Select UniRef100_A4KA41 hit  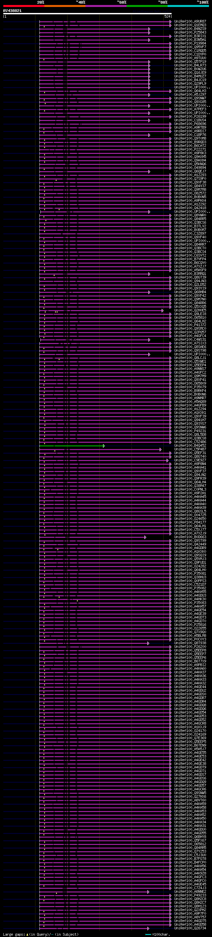[190, 468]
